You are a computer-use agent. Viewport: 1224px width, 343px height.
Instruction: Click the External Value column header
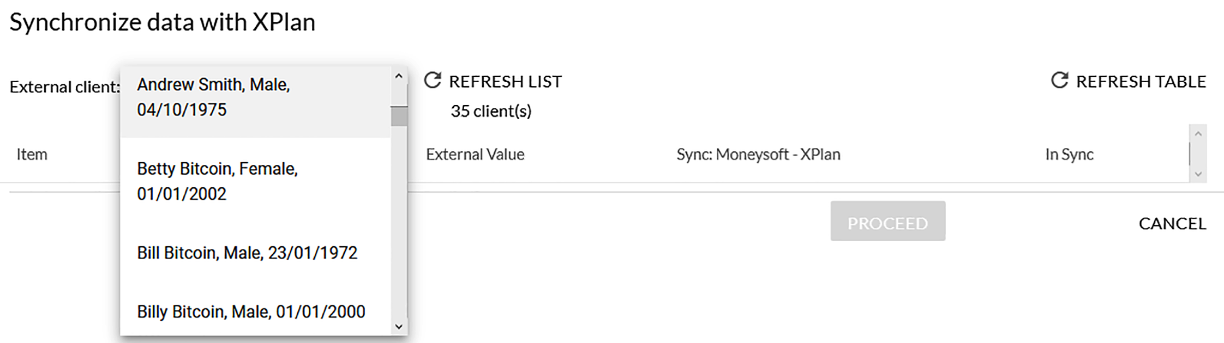475,155
